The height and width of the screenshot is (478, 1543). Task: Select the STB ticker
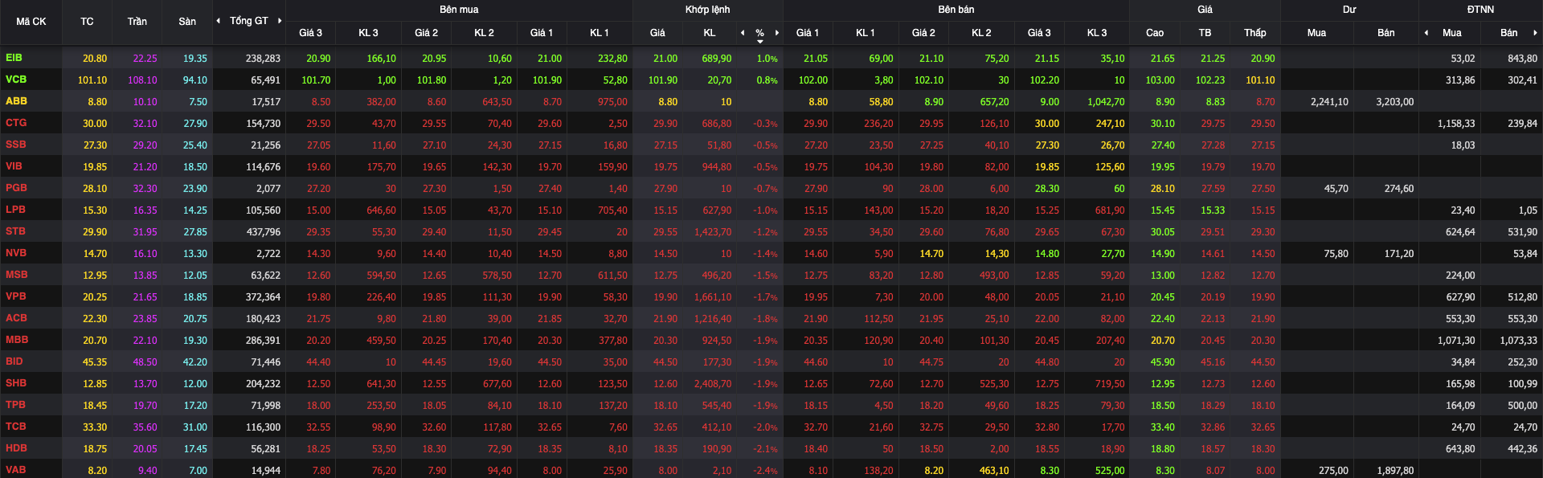[15, 231]
